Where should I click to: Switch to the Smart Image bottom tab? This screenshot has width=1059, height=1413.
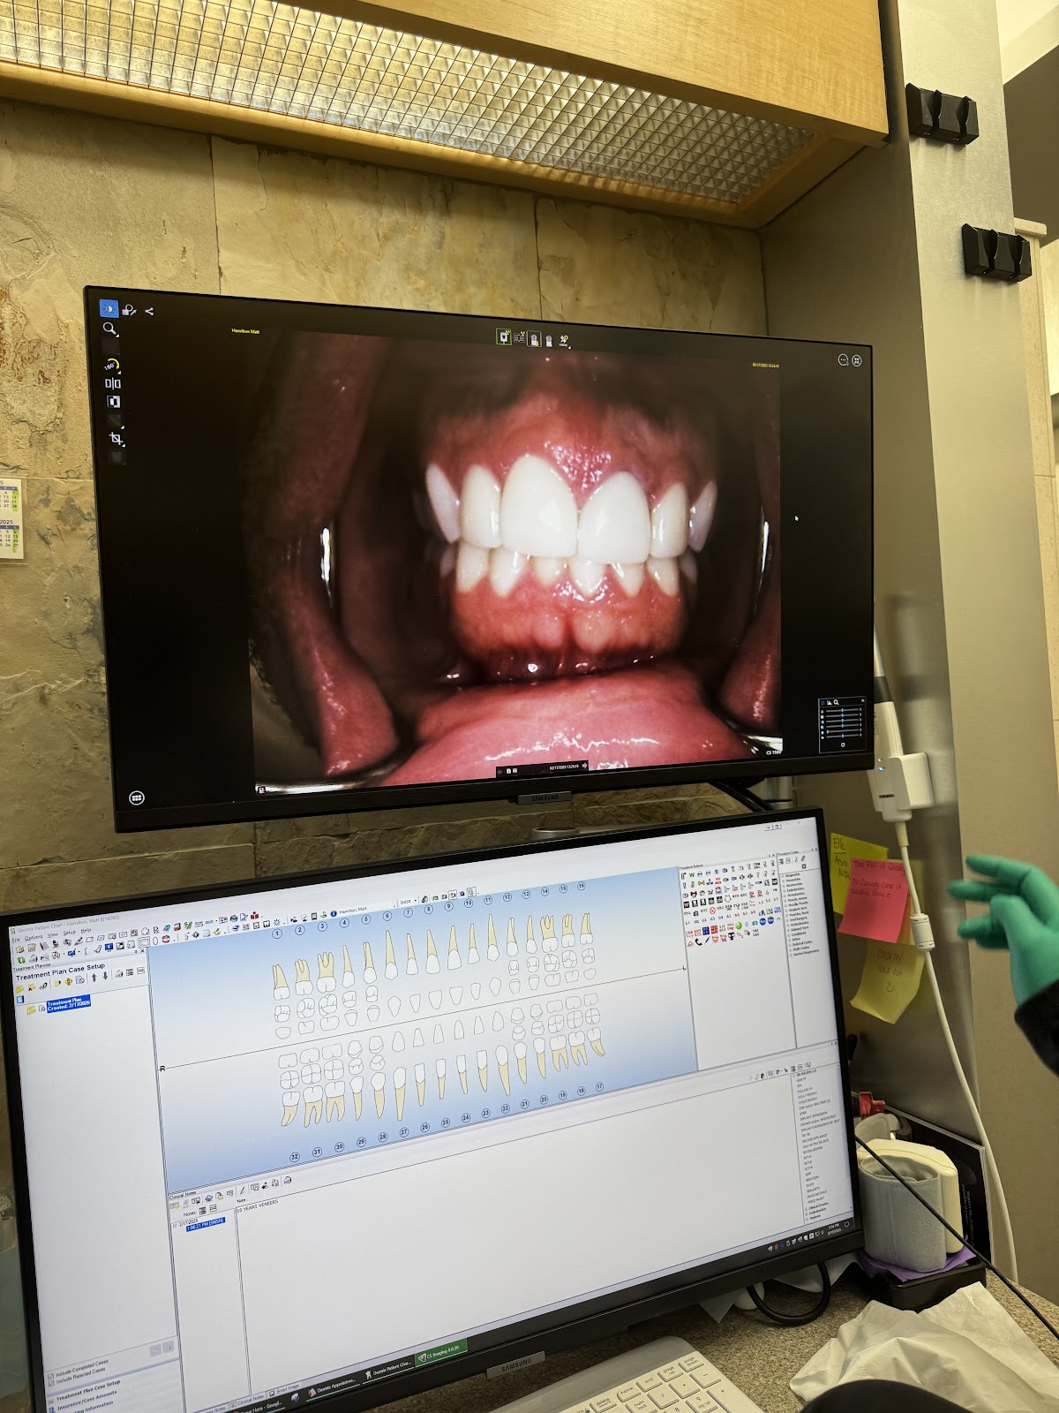click(284, 1390)
